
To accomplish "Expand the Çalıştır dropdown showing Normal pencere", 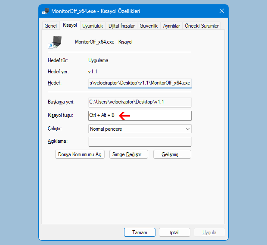I will pyautogui.click(x=140, y=129).
